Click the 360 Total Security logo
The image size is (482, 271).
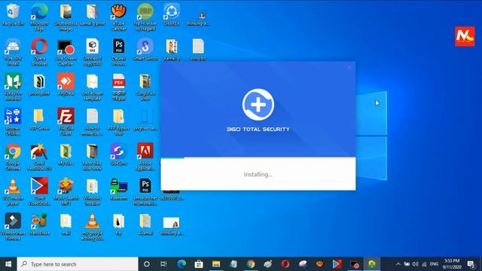258,105
